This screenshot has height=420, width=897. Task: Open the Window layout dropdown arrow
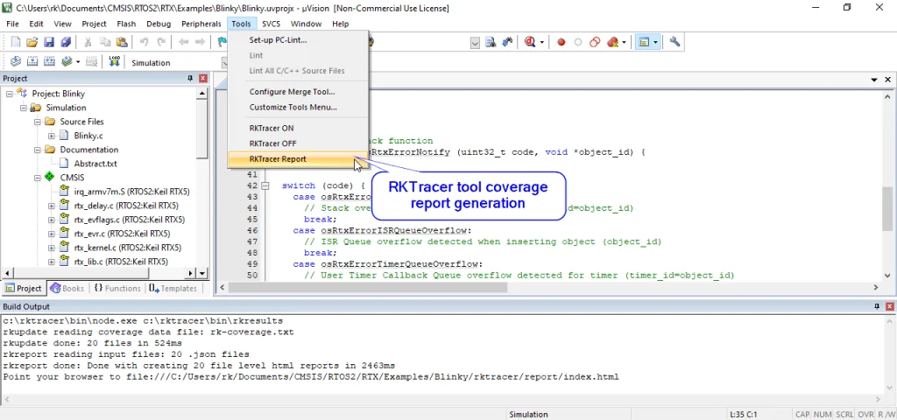coord(655,42)
